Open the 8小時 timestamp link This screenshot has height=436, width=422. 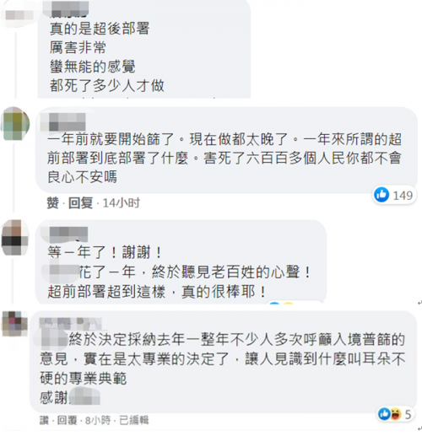(x=98, y=420)
